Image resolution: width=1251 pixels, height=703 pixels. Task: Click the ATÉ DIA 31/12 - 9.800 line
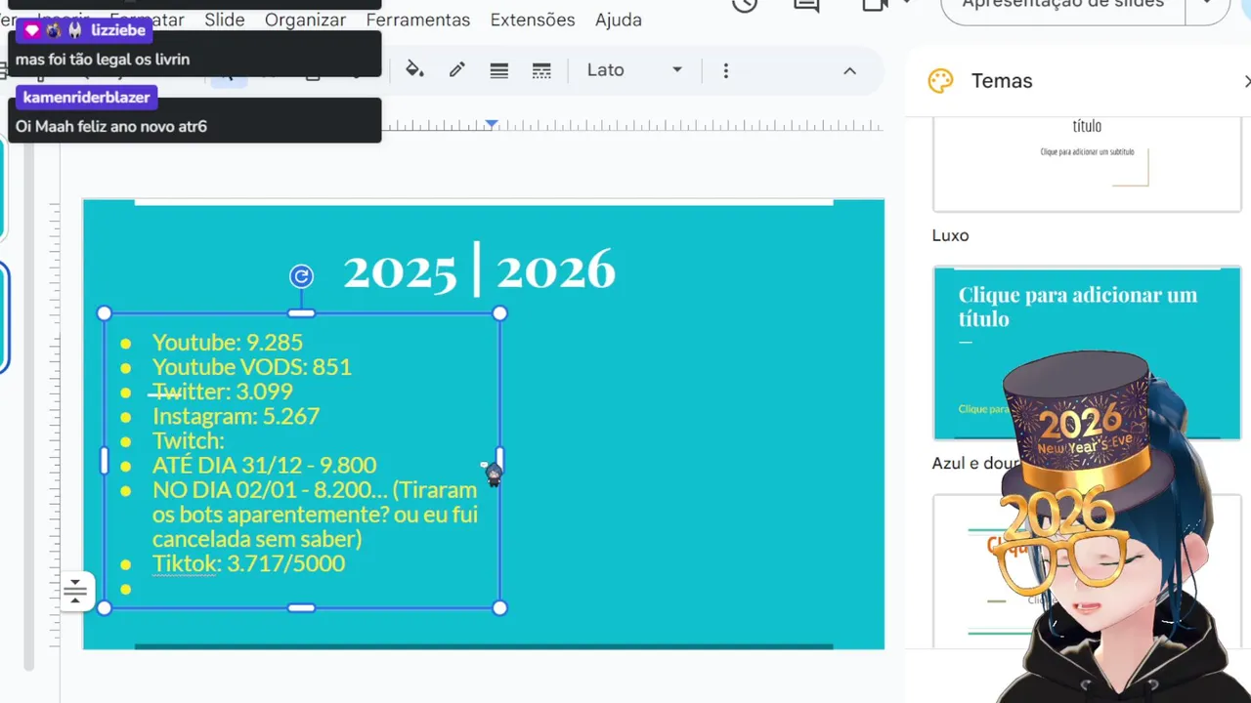click(x=264, y=466)
